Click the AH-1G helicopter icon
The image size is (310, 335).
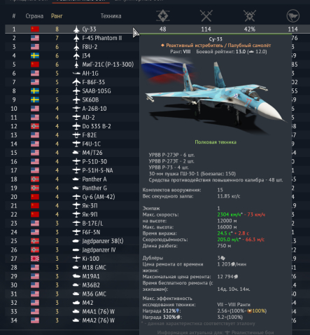tap(76, 74)
